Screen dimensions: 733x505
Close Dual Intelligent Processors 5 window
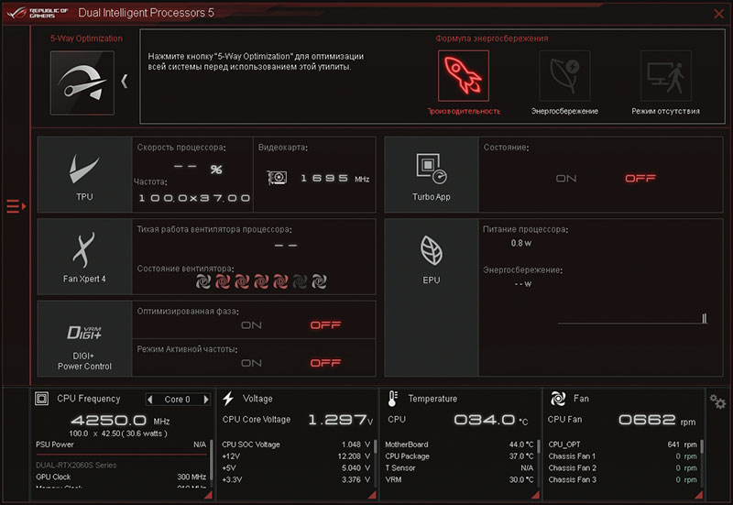click(718, 14)
